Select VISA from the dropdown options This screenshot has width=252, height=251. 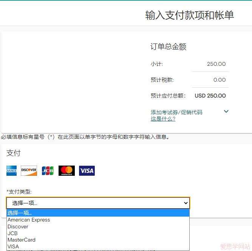point(13,246)
